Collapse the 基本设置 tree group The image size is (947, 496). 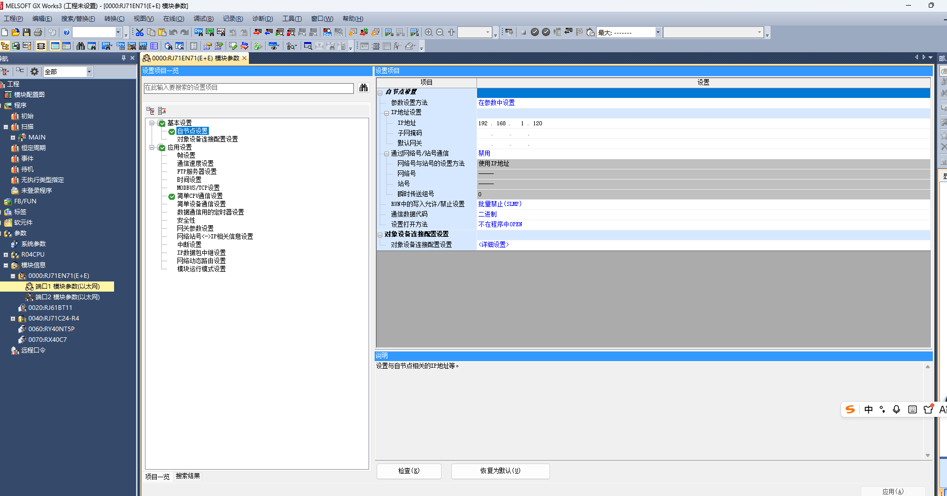(x=152, y=123)
